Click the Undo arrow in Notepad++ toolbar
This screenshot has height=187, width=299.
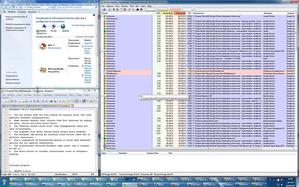43,101
